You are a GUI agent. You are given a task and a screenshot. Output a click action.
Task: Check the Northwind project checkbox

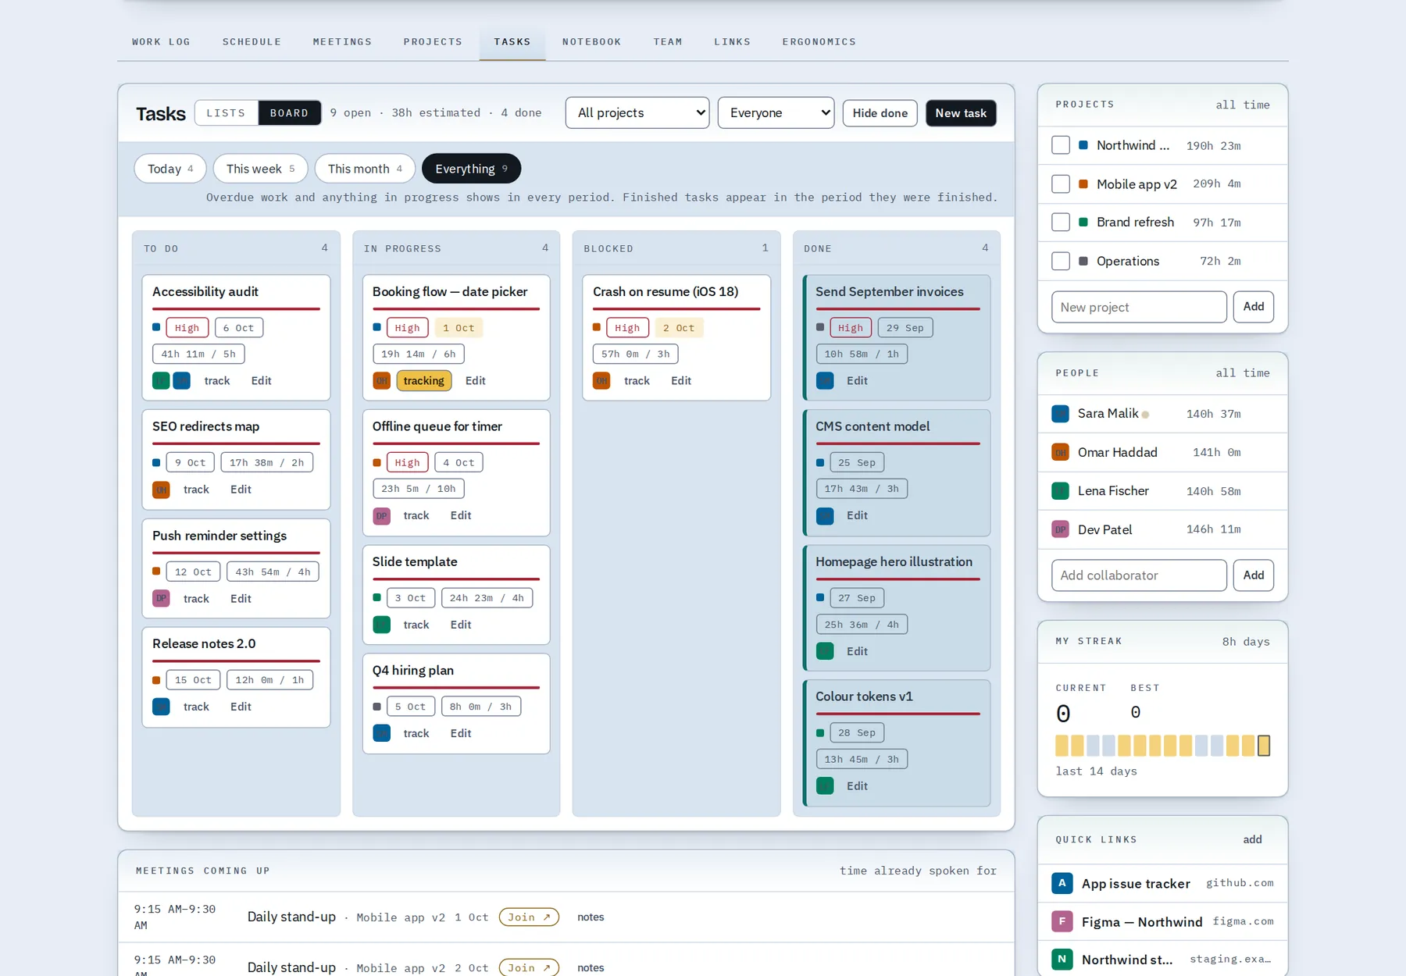point(1061,145)
